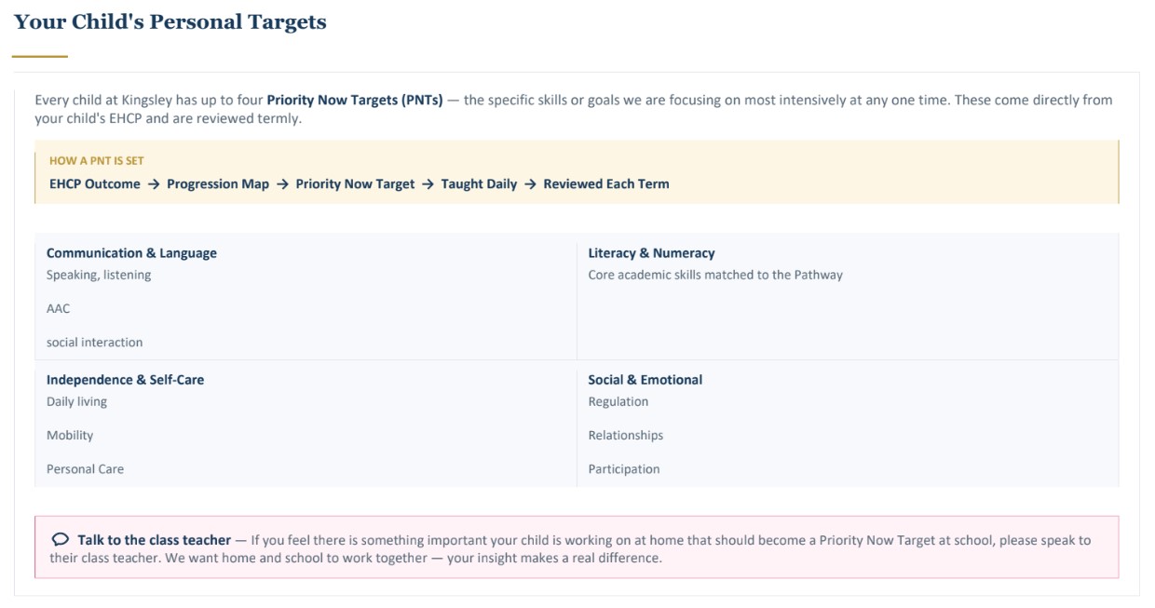Click the "Communication & Language" heading

(131, 253)
